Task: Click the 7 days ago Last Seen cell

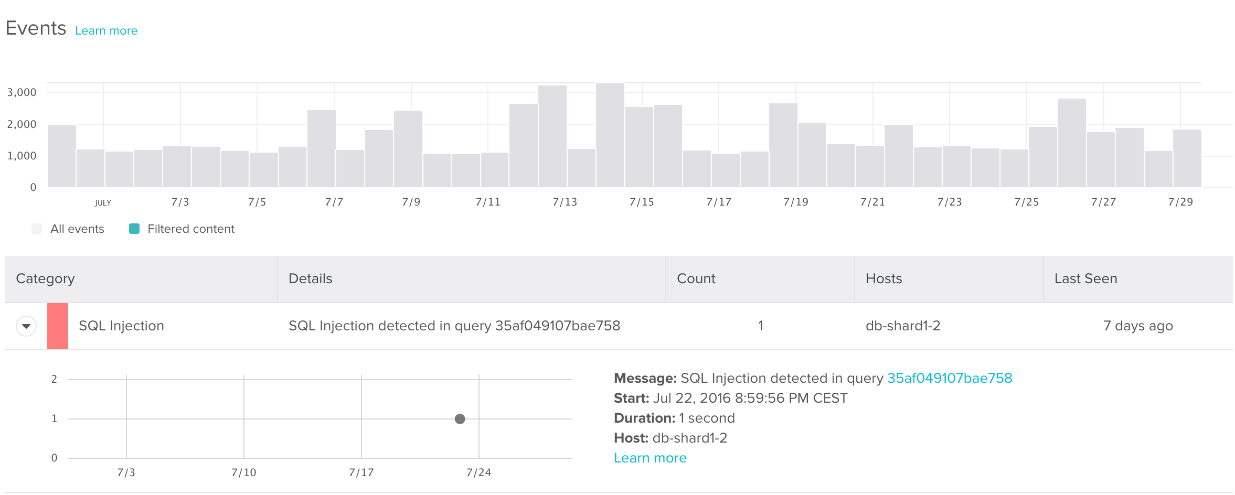Action: [1138, 326]
